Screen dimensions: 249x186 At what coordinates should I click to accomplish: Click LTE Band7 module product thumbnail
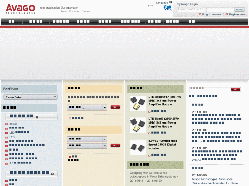[x=138, y=125]
